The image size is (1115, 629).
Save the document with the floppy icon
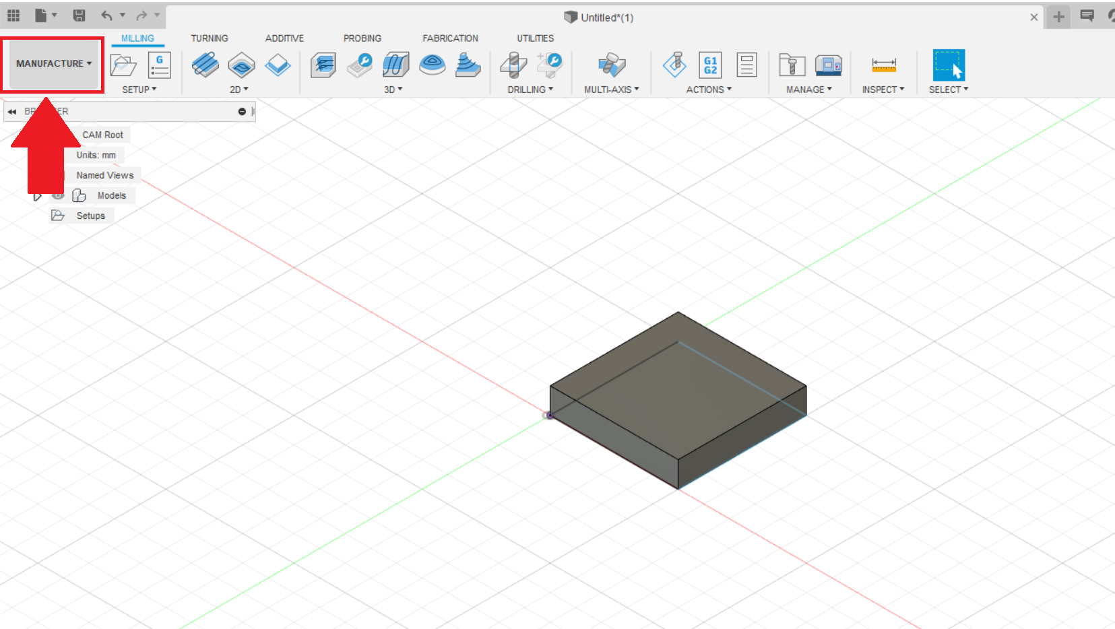[x=79, y=15]
